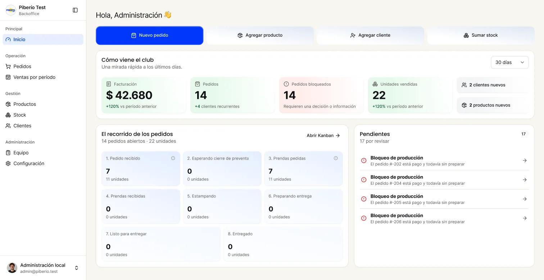544x280 pixels.
Task: Open pending item for pedido #-202
Action: (444, 161)
